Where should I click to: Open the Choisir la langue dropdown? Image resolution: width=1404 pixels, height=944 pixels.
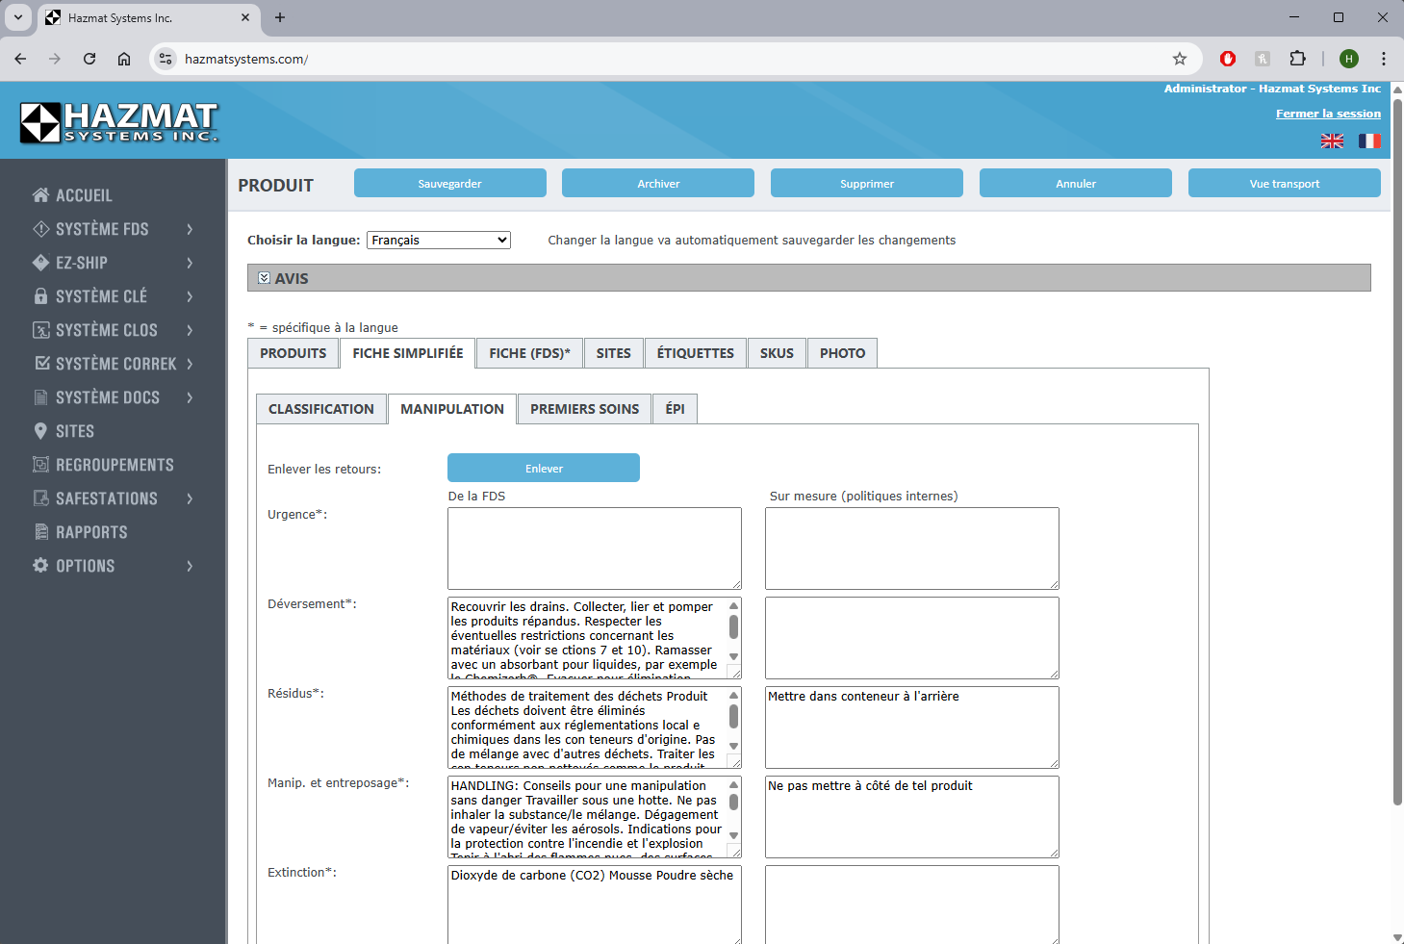tap(438, 241)
